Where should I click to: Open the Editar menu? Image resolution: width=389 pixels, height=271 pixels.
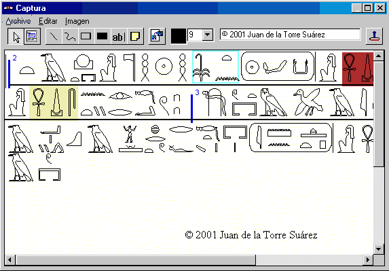(x=48, y=21)
